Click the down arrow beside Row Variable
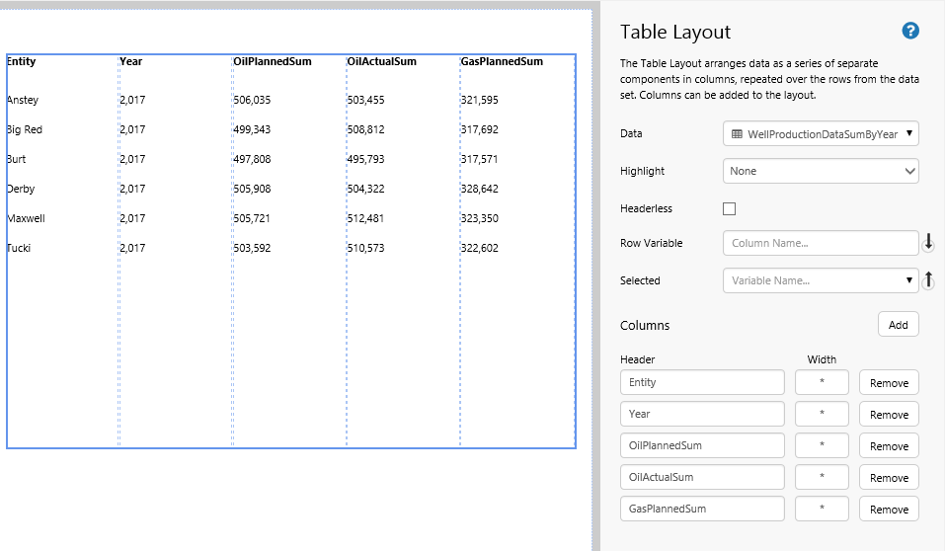The width and height of the screenshot is (945, 551). point(928,243)
